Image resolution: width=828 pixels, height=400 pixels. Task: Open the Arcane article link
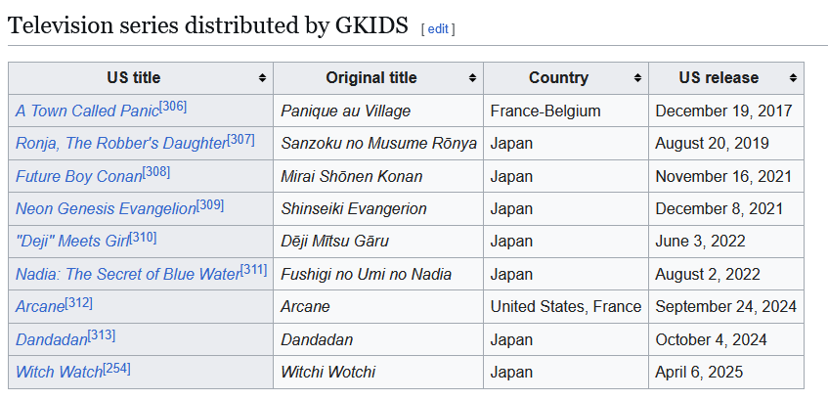click(x=40, y=306)
